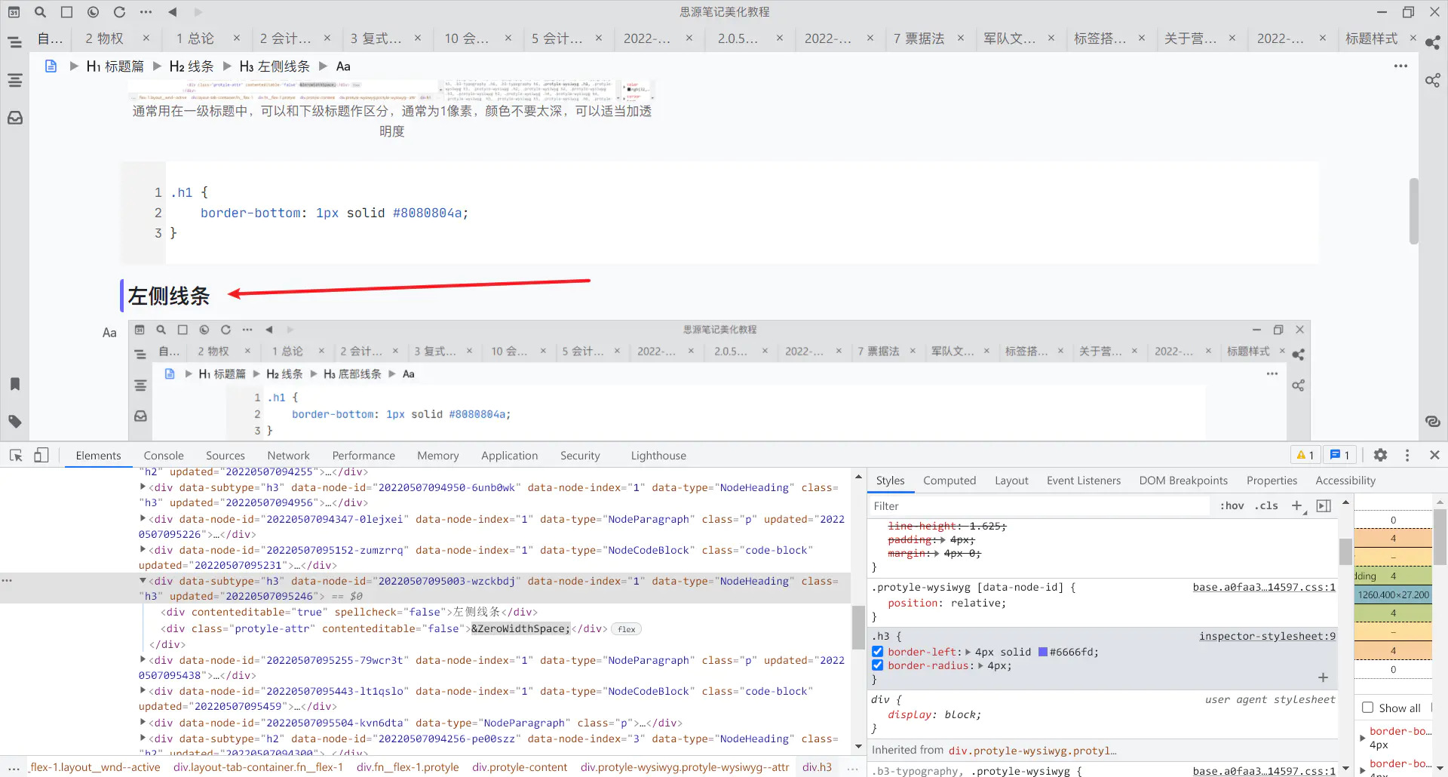Open the Computed styles tab
This screenshot has width=1448, height=777.
click(x=949, y=481)
